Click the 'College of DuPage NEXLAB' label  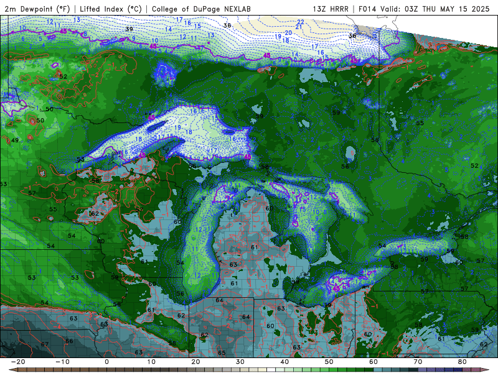[201, 9]
